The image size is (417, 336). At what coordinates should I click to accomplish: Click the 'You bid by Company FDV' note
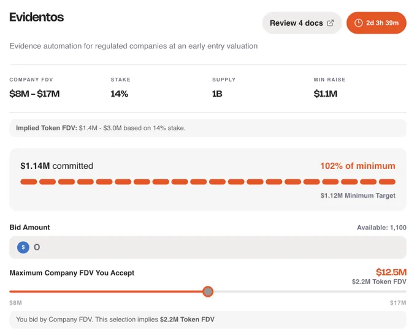208,319
